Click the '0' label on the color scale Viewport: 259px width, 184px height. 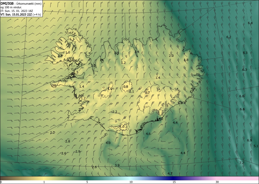[1, 182]
